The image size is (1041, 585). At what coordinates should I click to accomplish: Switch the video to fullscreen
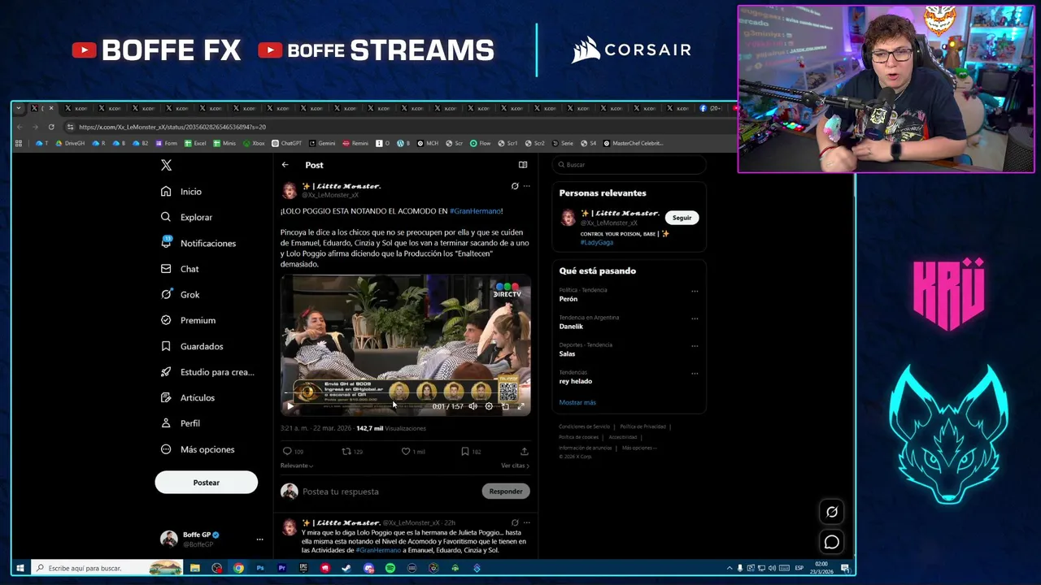[x=520, y=406]
